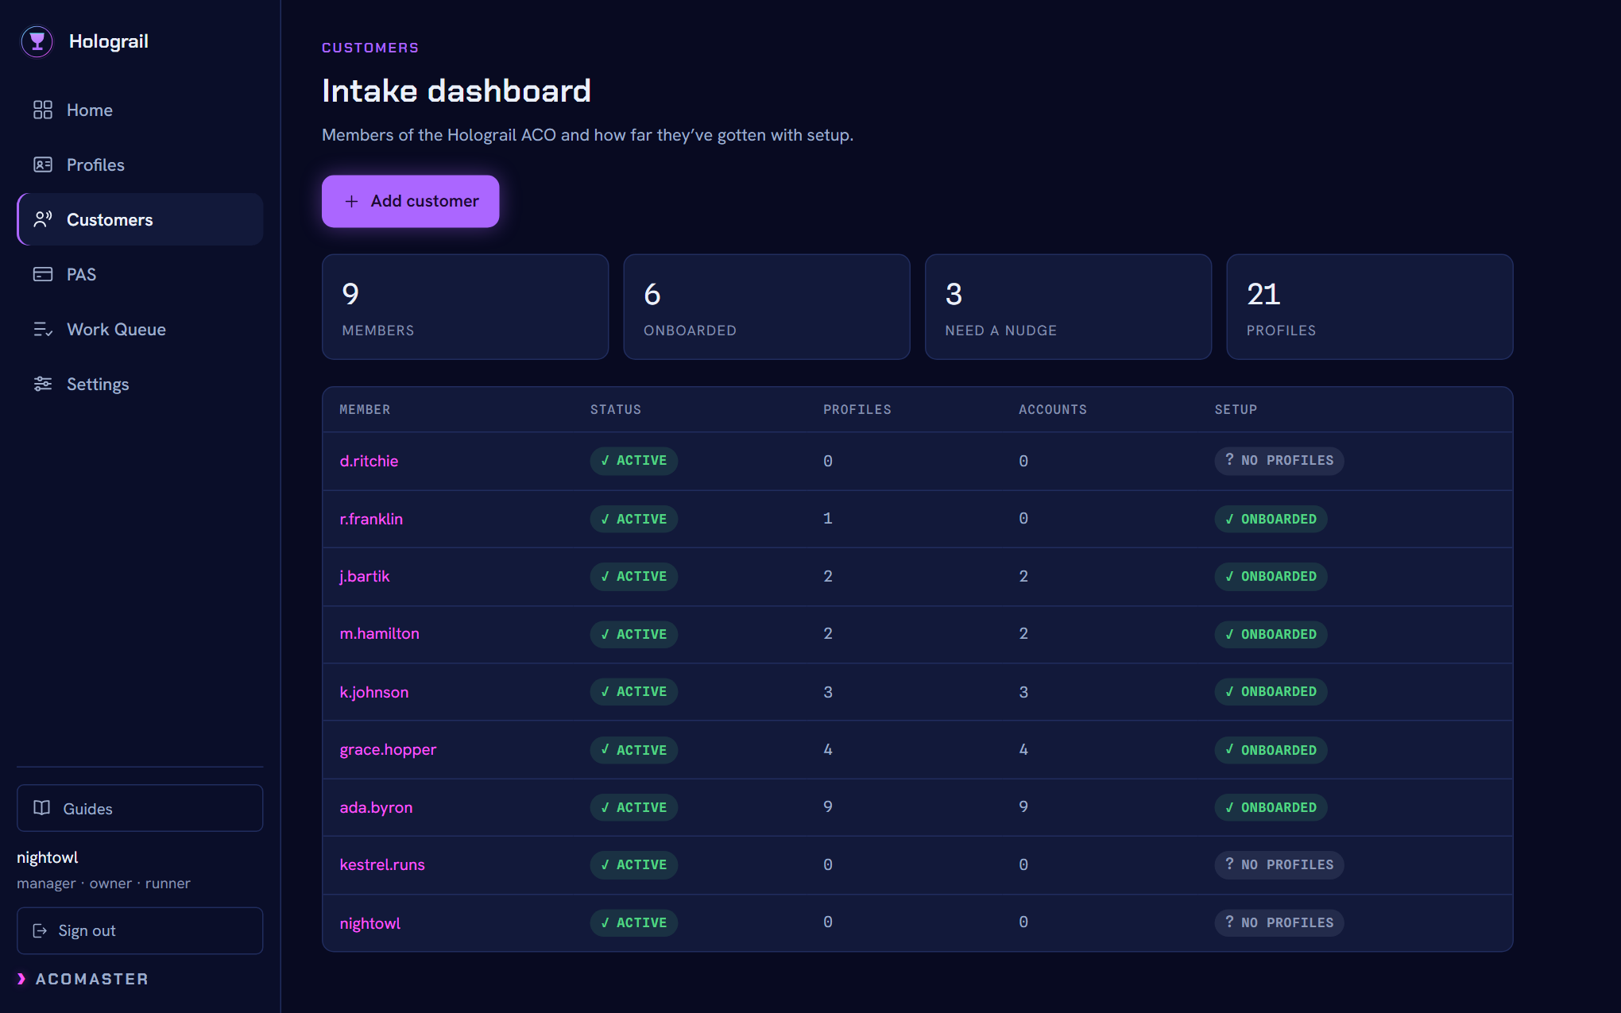The image size is (1621, 1013).
Task: Click the 6 Onboarded stat card
Action: pos(766,307)
